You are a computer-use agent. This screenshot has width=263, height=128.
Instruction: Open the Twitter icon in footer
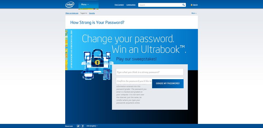coord(78,126)
